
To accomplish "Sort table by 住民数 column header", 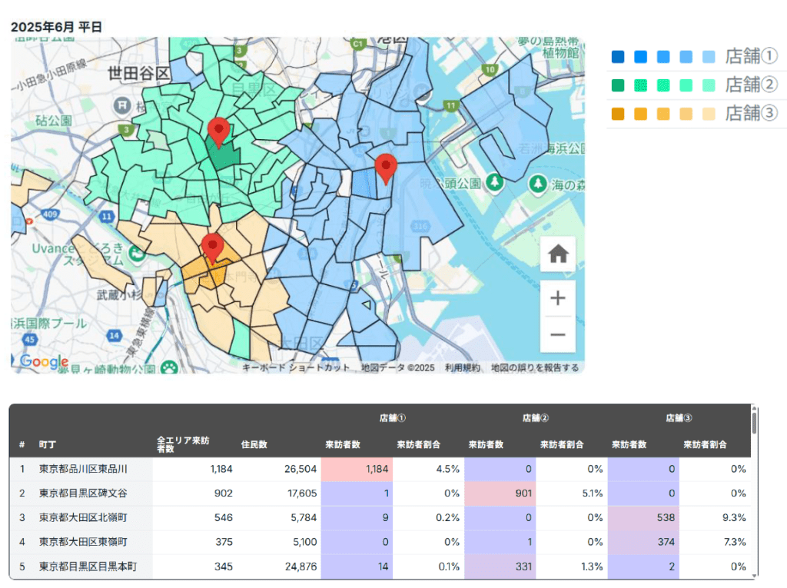I will [x=254, y=444].
